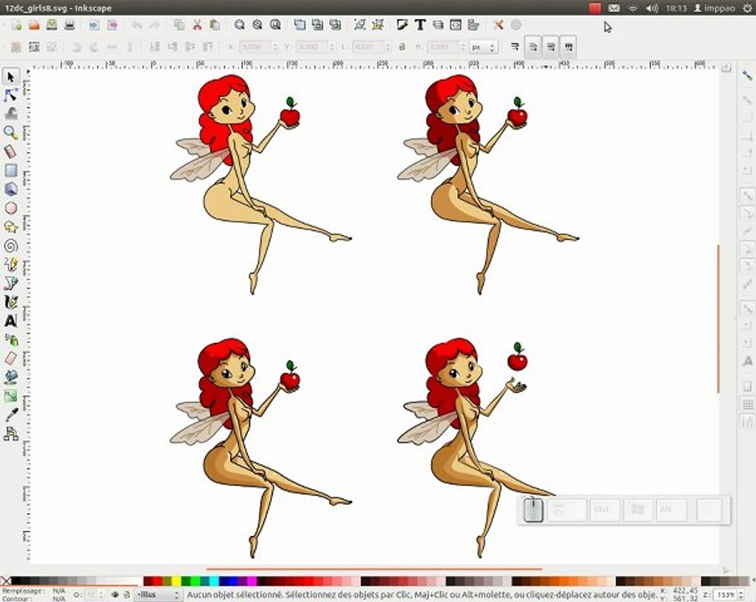Toggle move patterns with objects

pyautogui.click(x=568, y=47)
